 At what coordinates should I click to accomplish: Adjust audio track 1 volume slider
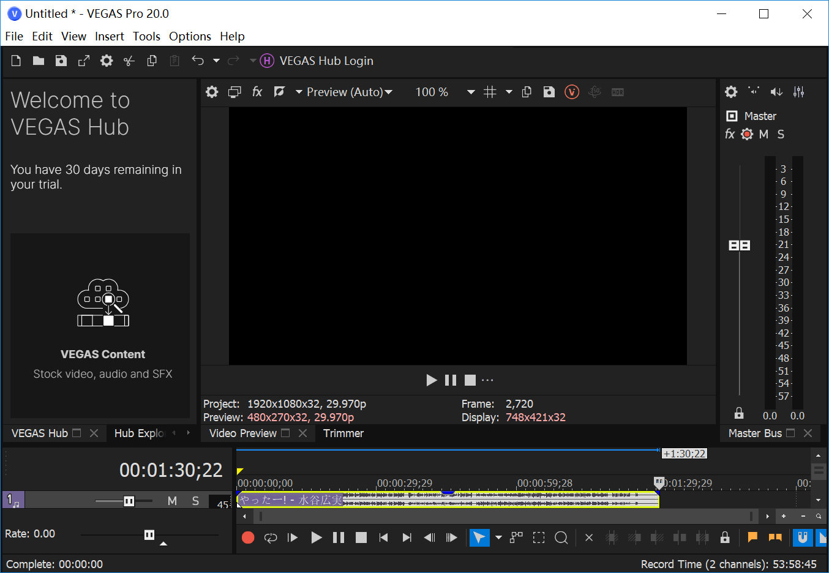pyautogui.click(x=129, y=501)
